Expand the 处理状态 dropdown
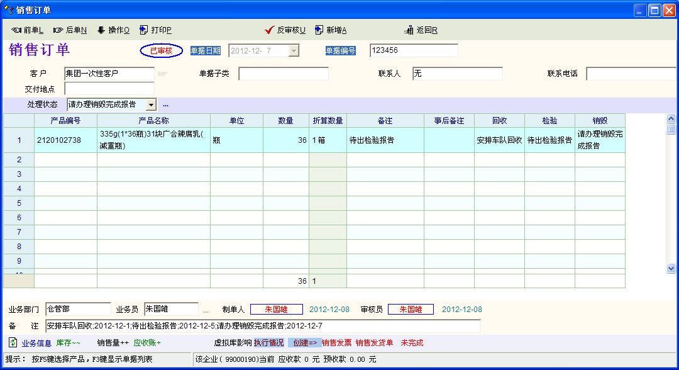679x370 pixels. (x=151, y=104)
